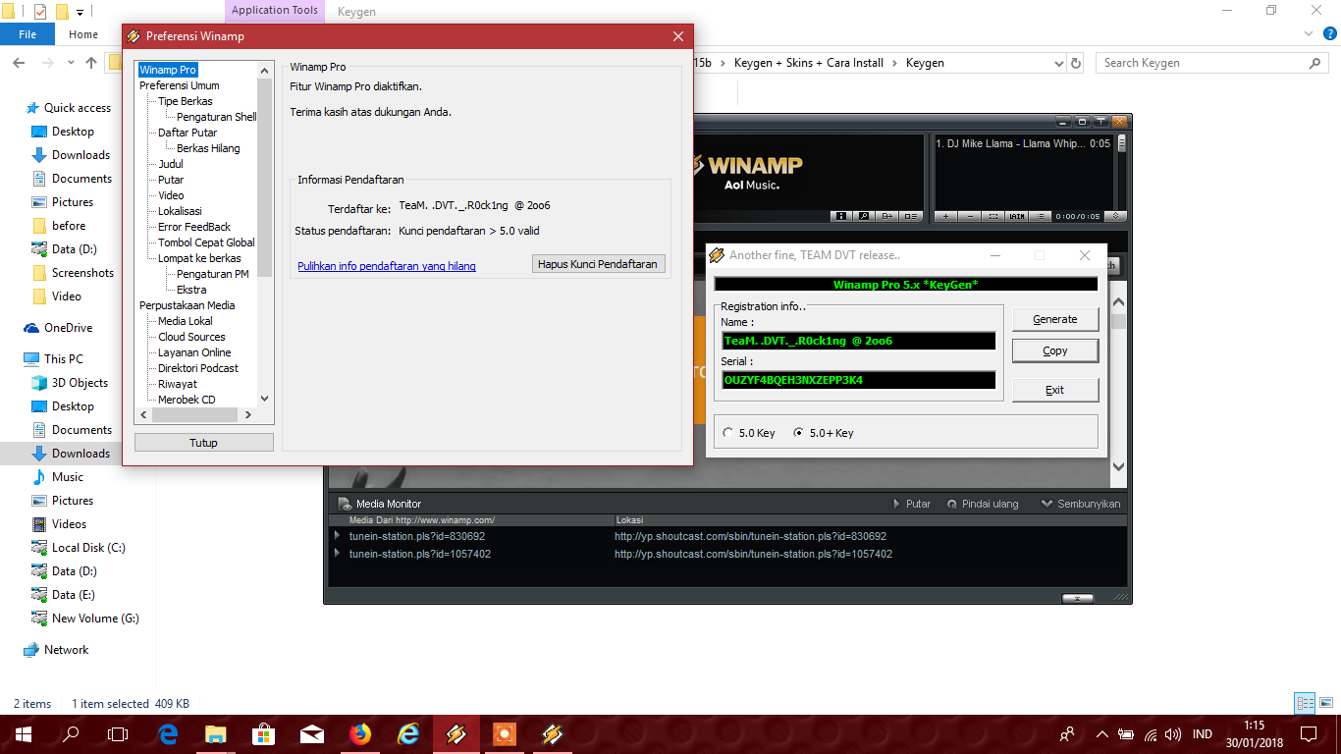1341x754 pixels.
Task: Open file info icon in Winamp player
Action: (x=841, y=216)
